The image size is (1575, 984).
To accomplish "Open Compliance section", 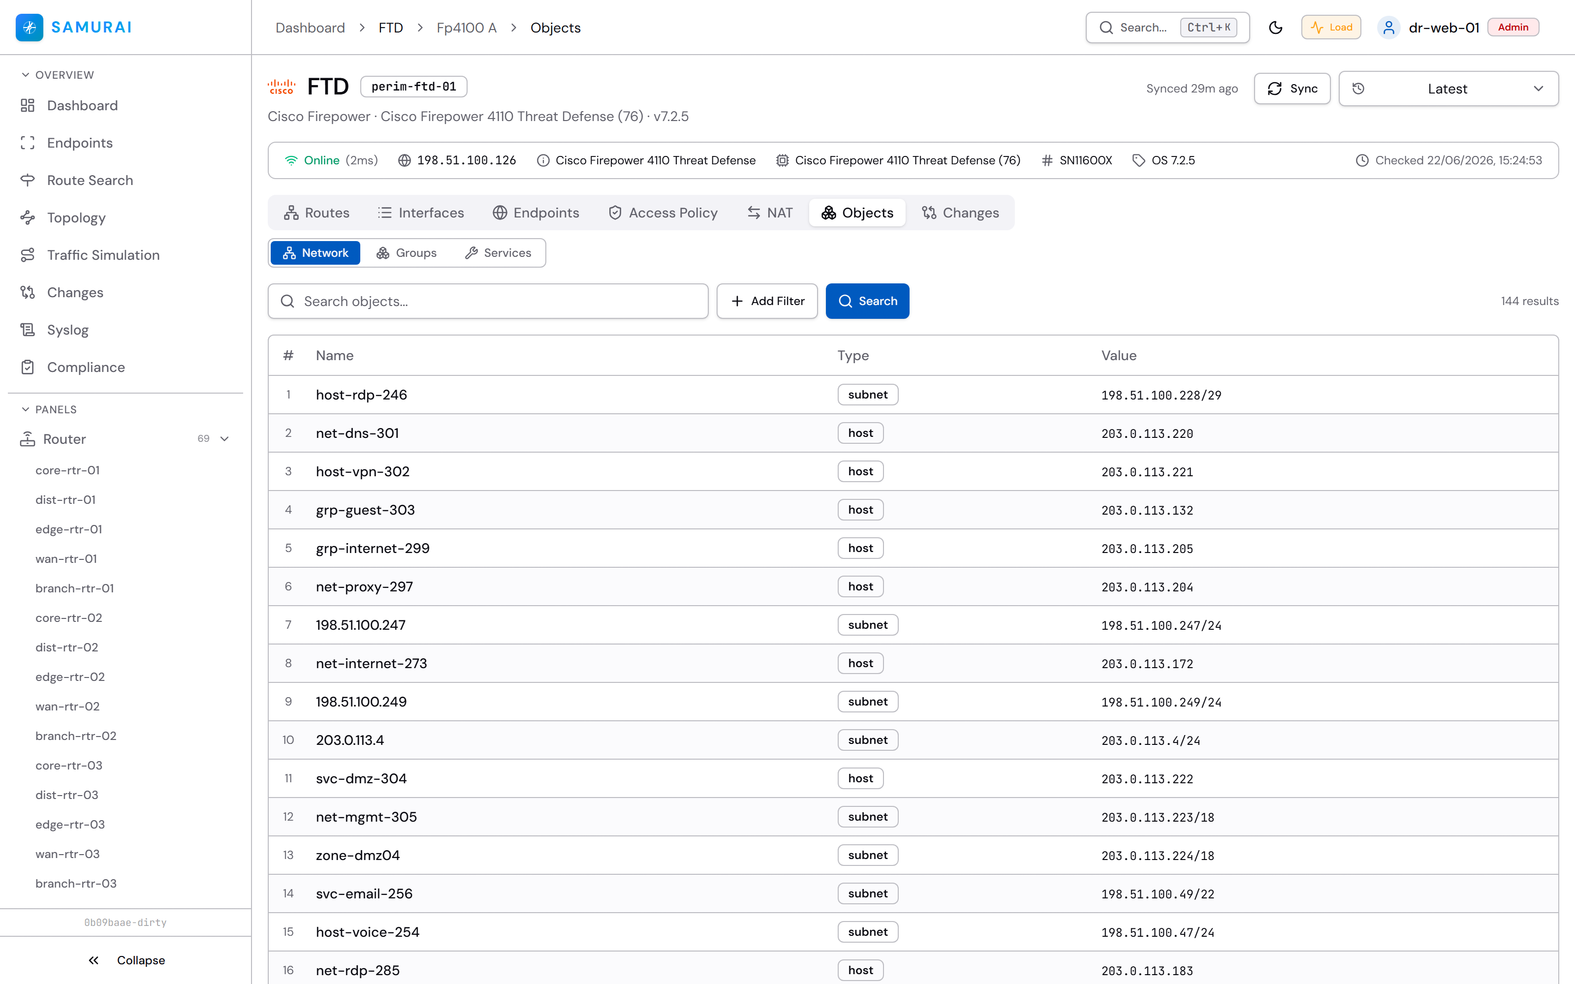I will click(86, 367).
